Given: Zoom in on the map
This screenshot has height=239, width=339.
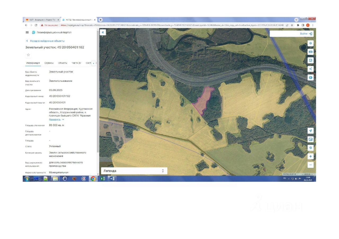Looking at the screenshot, I should (311, 156).
